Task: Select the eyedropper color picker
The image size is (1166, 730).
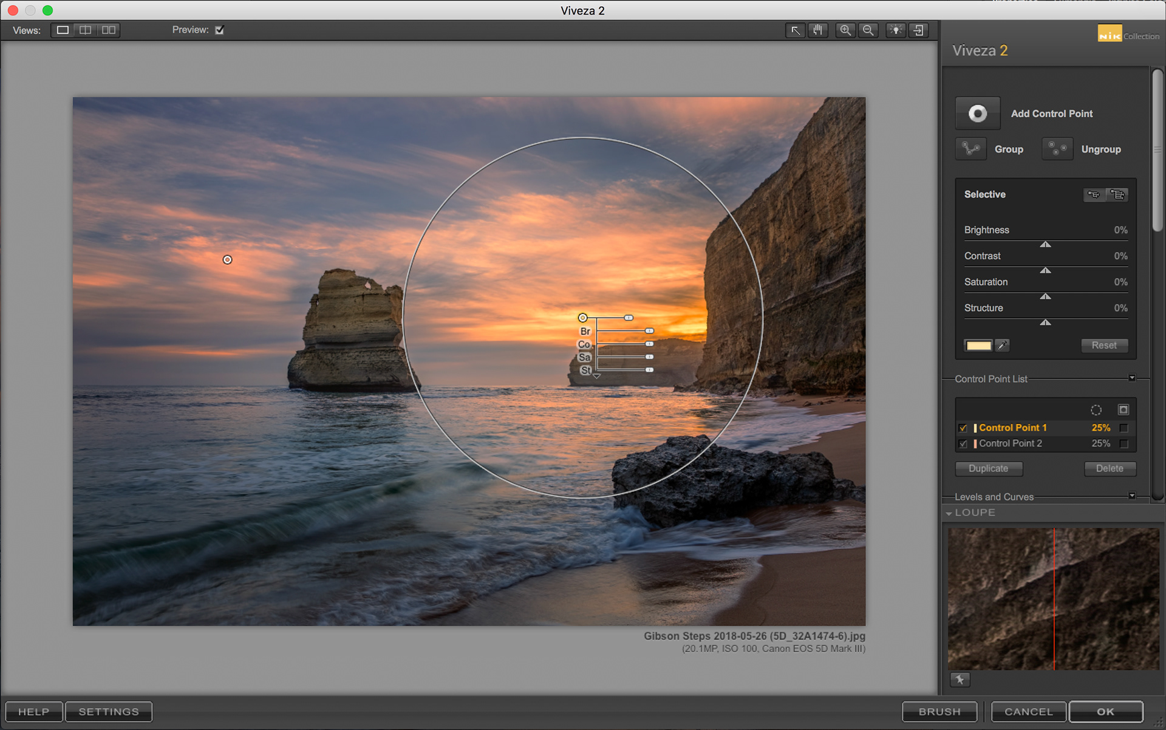Action: (x=1003, y=345)
